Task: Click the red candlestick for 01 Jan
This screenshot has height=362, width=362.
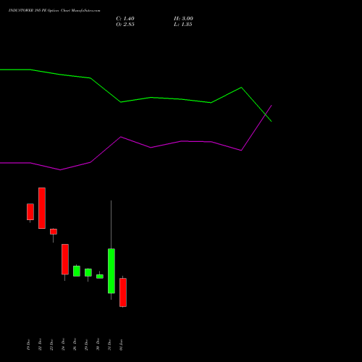Action: [x=123, y=292]
